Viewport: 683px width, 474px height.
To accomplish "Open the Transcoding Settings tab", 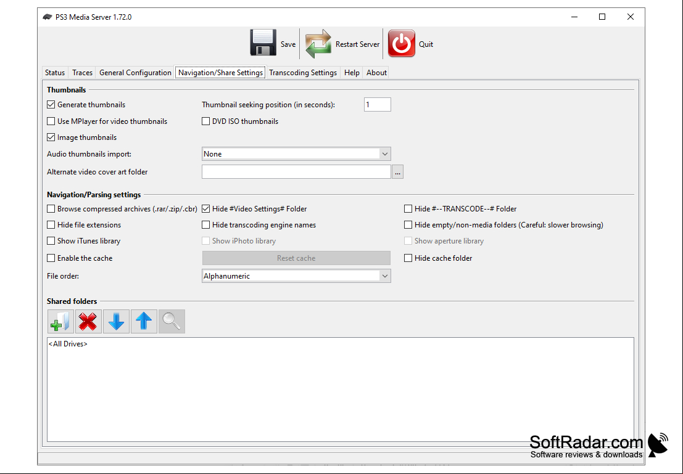I will click(x=303, y=72).
